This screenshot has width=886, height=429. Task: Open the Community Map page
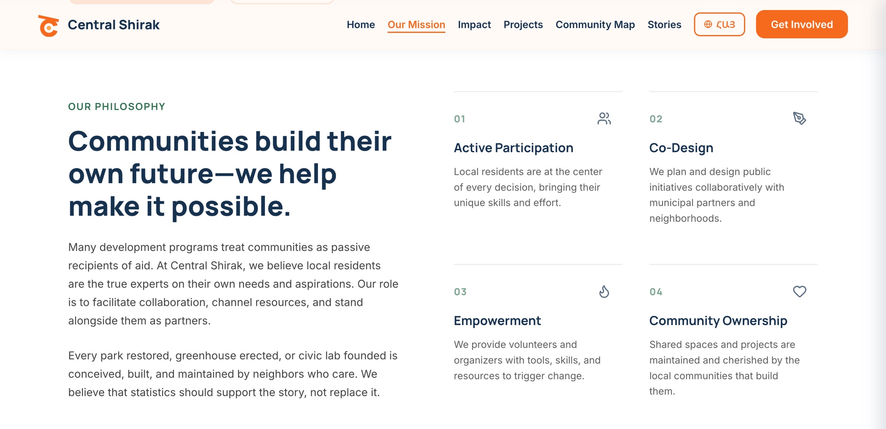[x=595, y=24]
